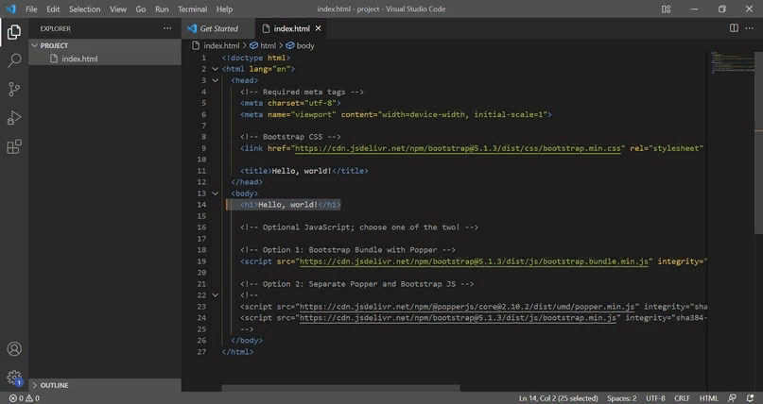Screen dimensions: 763x404
Task: Open the Search view icon
Action: click(14, 60)
